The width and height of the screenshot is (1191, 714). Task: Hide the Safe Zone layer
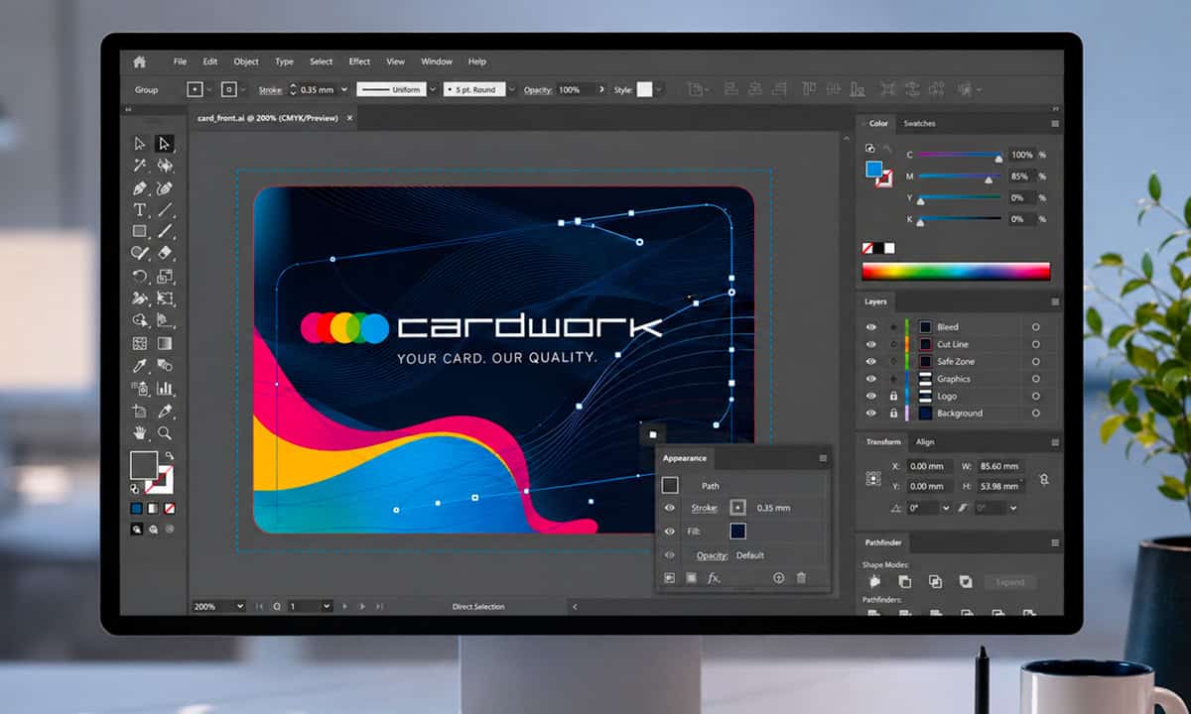pyautogui.click(x=871, y=361)
